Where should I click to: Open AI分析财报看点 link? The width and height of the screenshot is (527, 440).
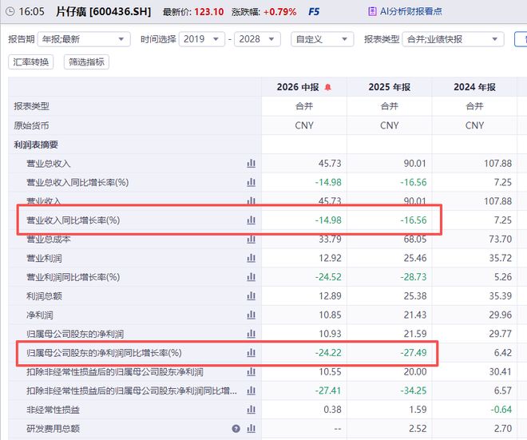pyautogui.click(x=410, y=11)
